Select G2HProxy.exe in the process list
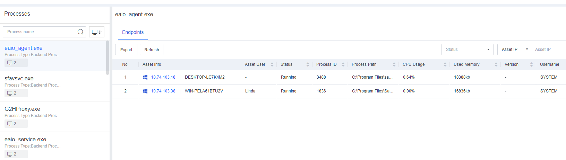This screenshot has height=160, width=566. tap(22, 109)
